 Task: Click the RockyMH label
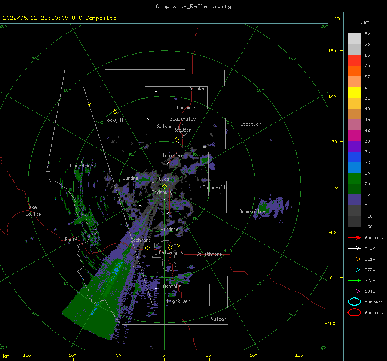pos(113,120)
